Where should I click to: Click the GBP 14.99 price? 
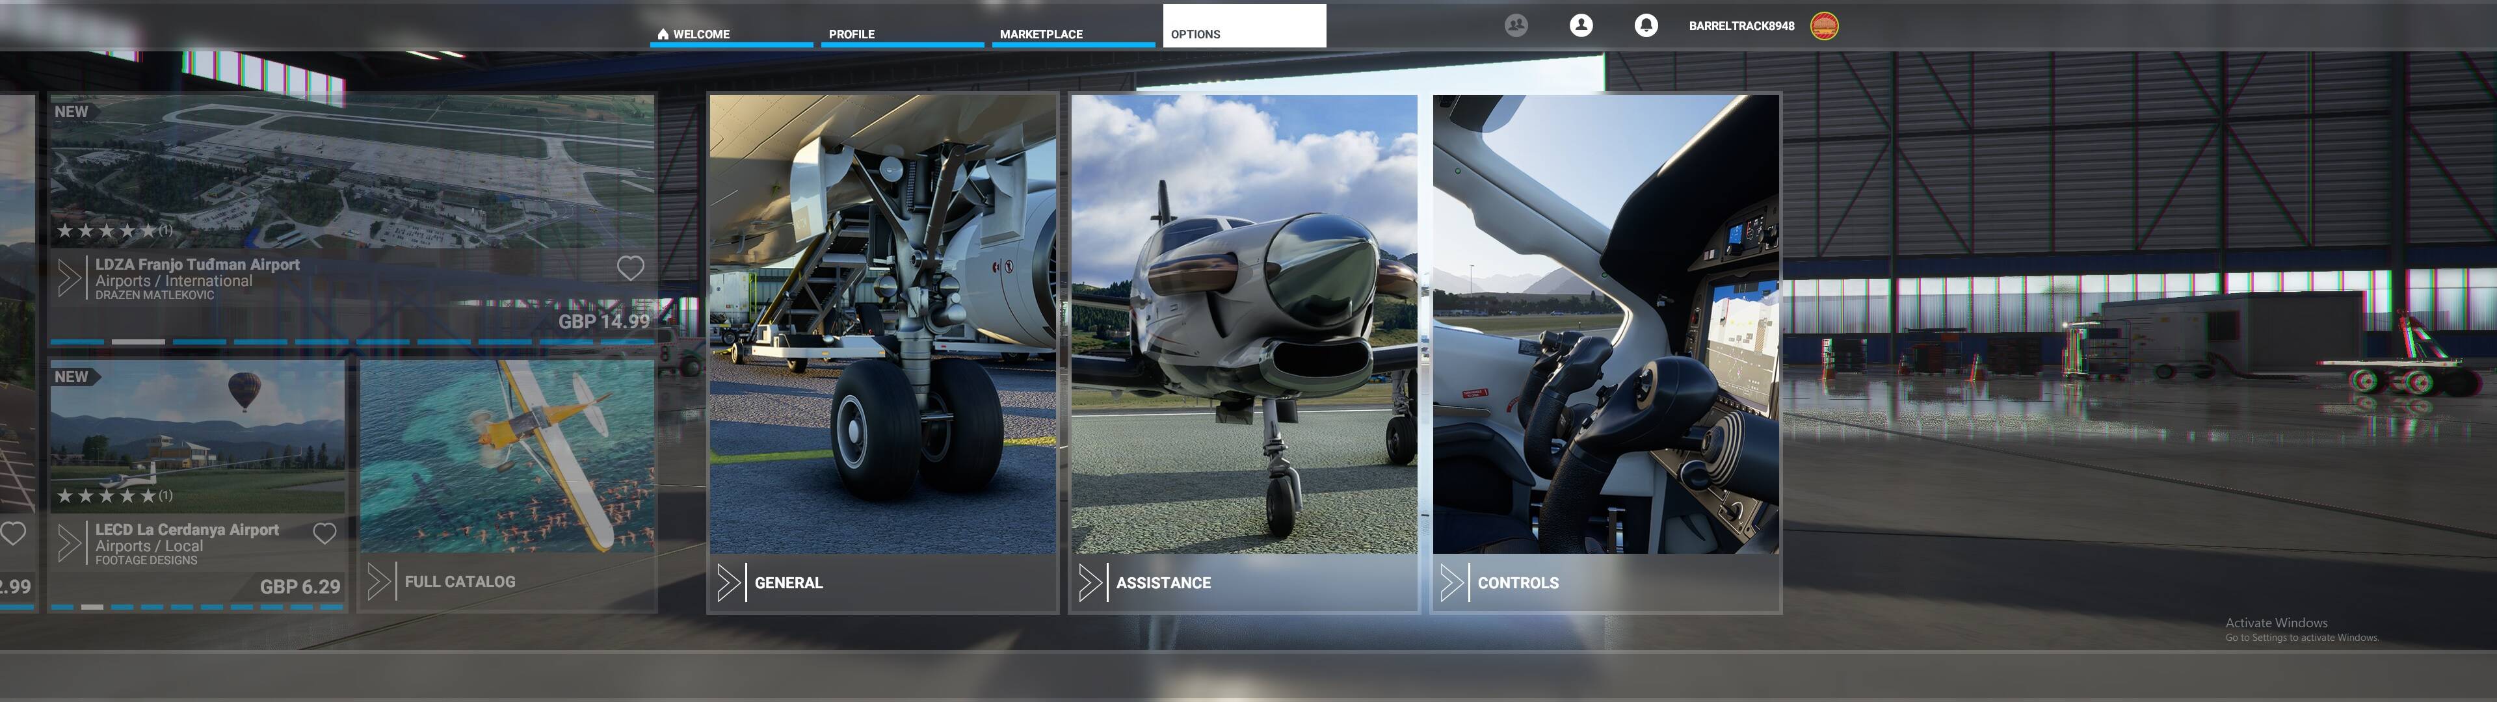pos(604,321)
